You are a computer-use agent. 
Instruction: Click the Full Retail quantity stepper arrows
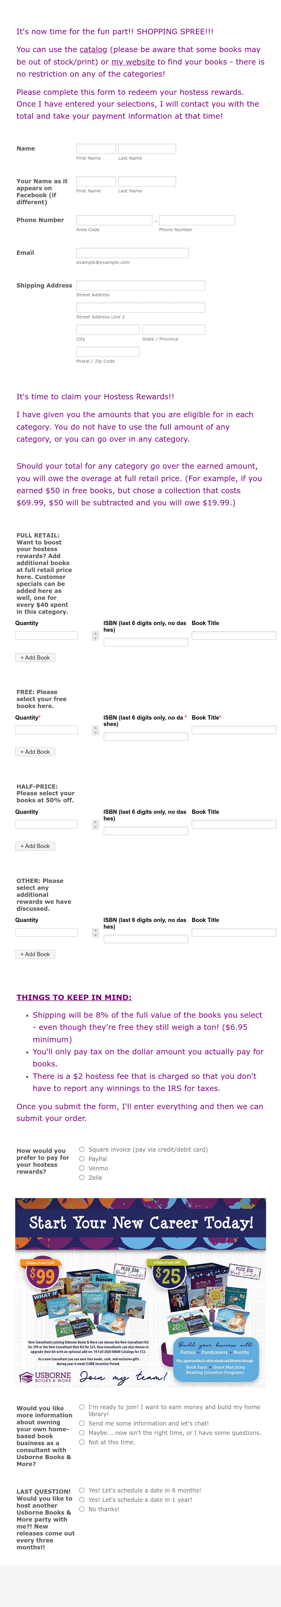(x=95, y=636)
